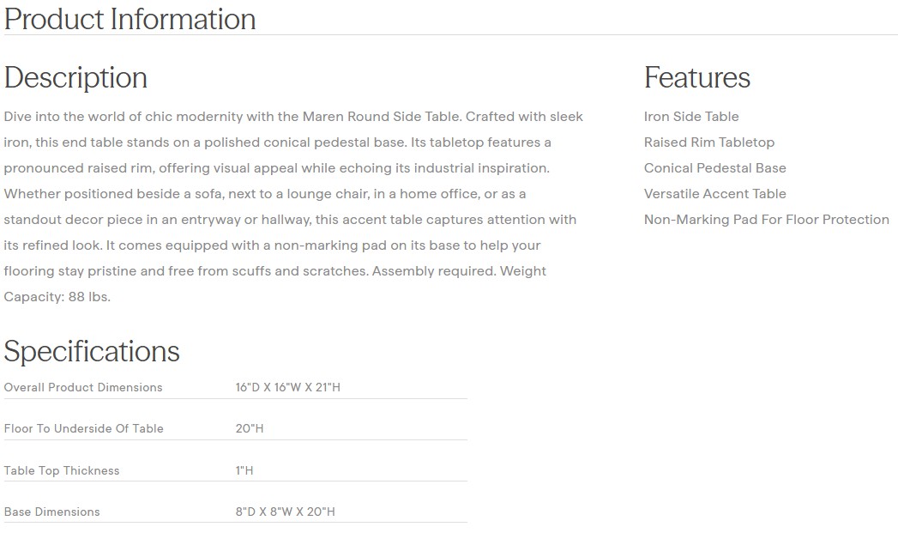
Task: Select the 16"D X 16"W X 21"H value
Action: 287,387
